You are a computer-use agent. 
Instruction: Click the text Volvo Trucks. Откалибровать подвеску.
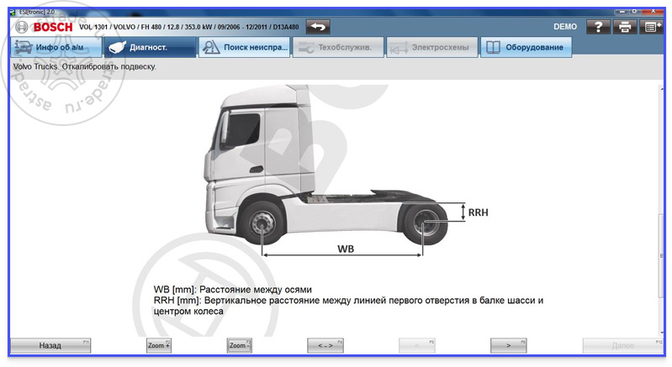pos(85,66)
